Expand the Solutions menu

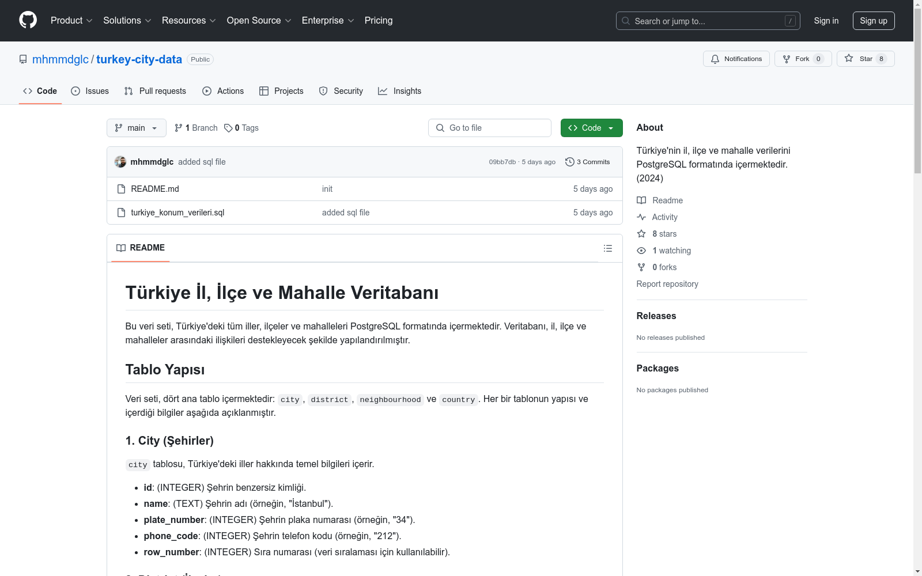[x=127, y=21]
